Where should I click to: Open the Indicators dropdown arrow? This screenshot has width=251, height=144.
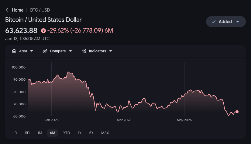pyautogui.click(x=110, y=51)
